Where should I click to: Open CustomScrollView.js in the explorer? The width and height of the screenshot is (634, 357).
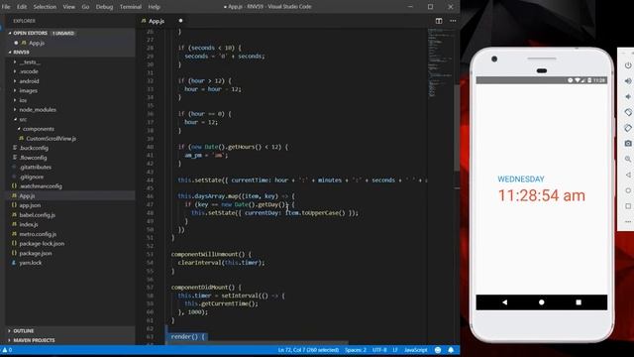coord(51,139)
